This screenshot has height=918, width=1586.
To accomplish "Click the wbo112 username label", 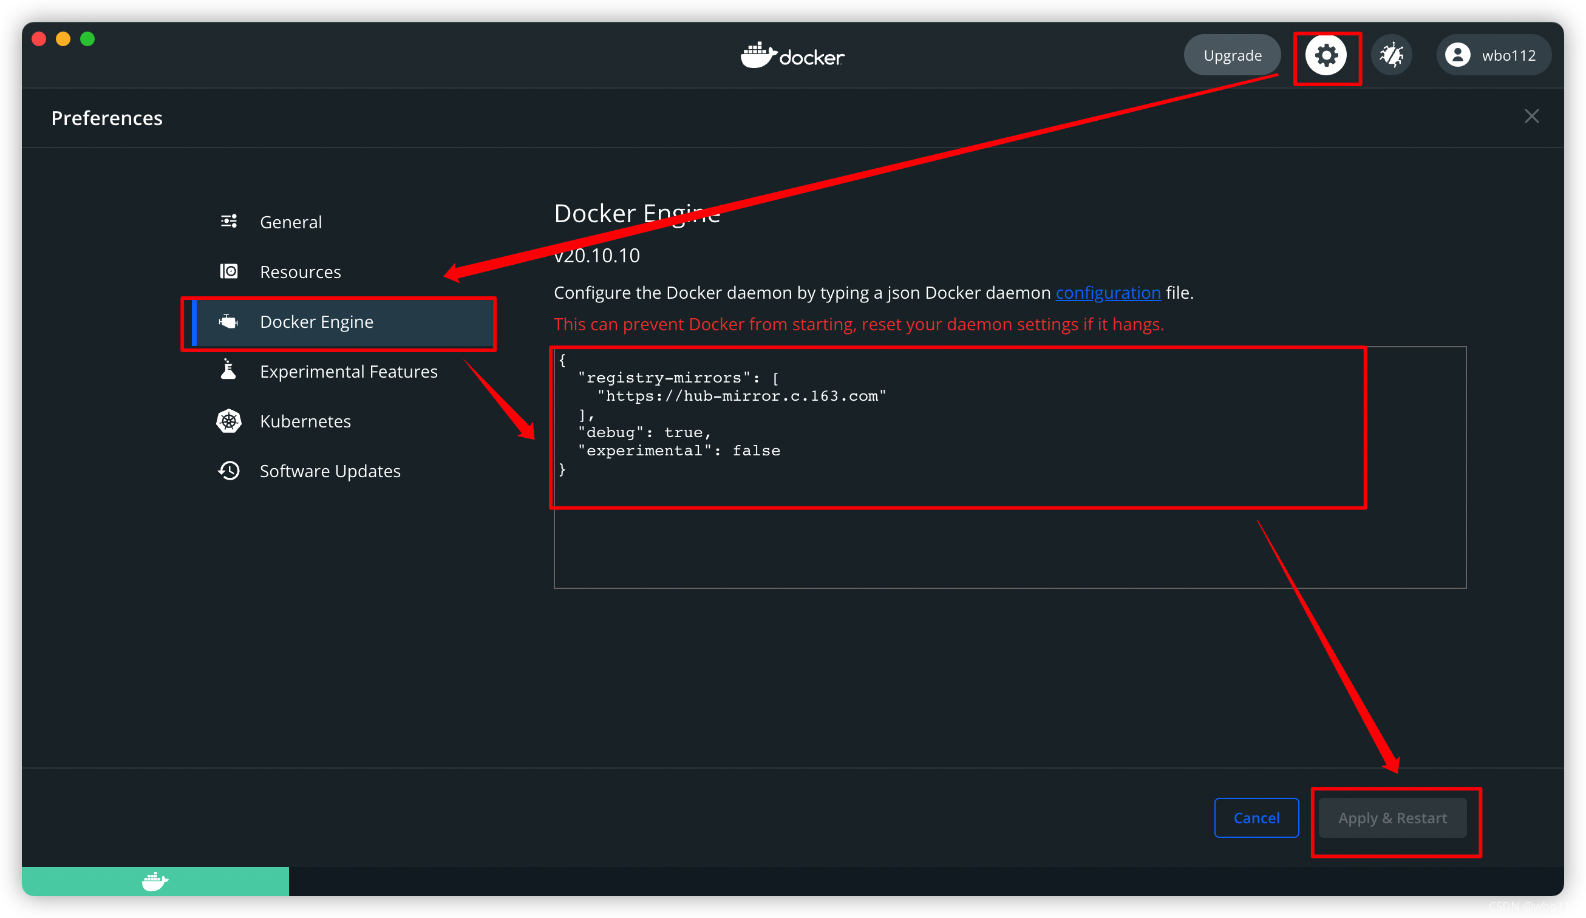I will [1509, 55].
